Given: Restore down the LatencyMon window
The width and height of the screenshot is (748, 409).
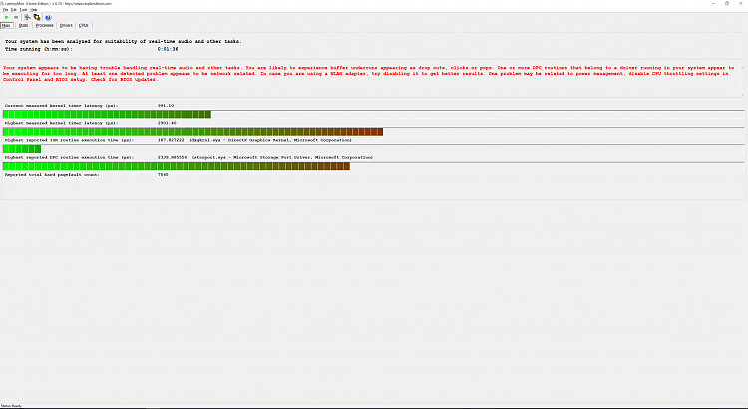Looking at the screenshot, I should click(727, 3).
